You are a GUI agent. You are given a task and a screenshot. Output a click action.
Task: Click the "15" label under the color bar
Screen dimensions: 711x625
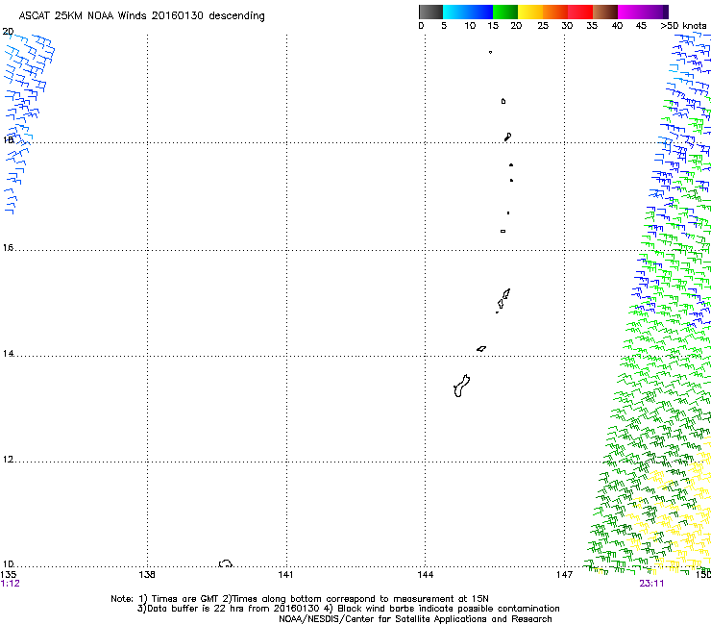tap(493, 26)
